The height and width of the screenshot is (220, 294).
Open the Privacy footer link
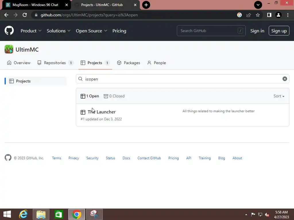(74, 158)
